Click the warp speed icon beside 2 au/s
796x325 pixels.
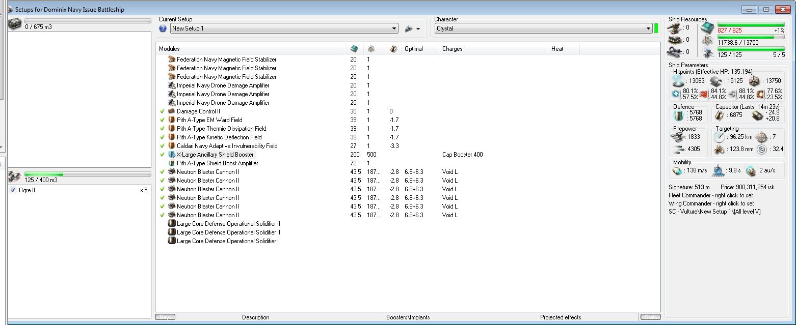click(751, 171)
